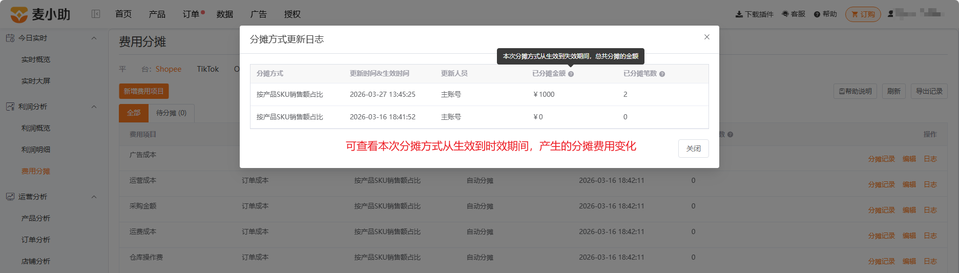Open 店铺分析 in the sidebar
Viewport: 959px width, 273px height.
(36, 261)
